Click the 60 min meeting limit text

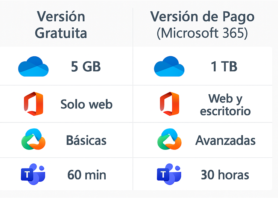pos(87,175)
